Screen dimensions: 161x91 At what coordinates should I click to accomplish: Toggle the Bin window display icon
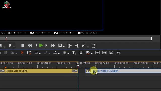point(97,53)
